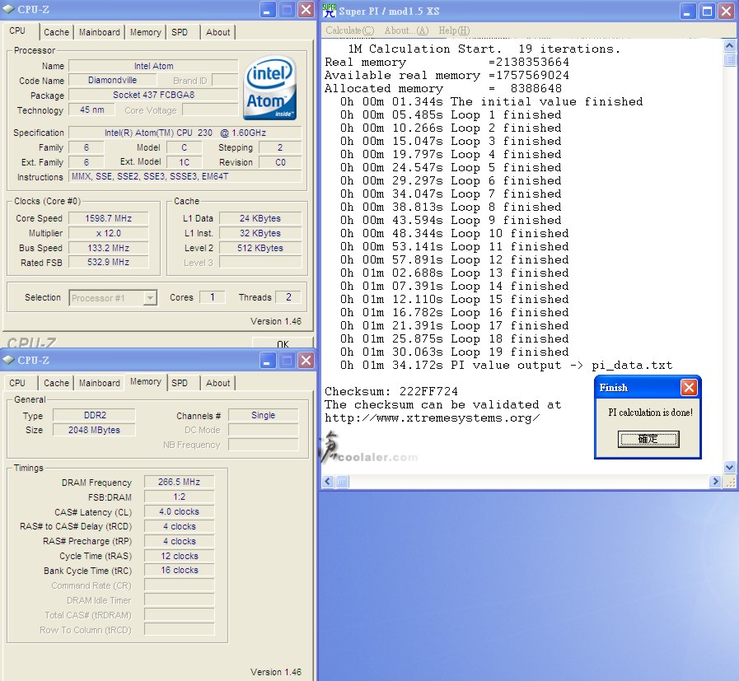Close the Super PI window
This screenshot has width=739, height=681.
point(726,11)
